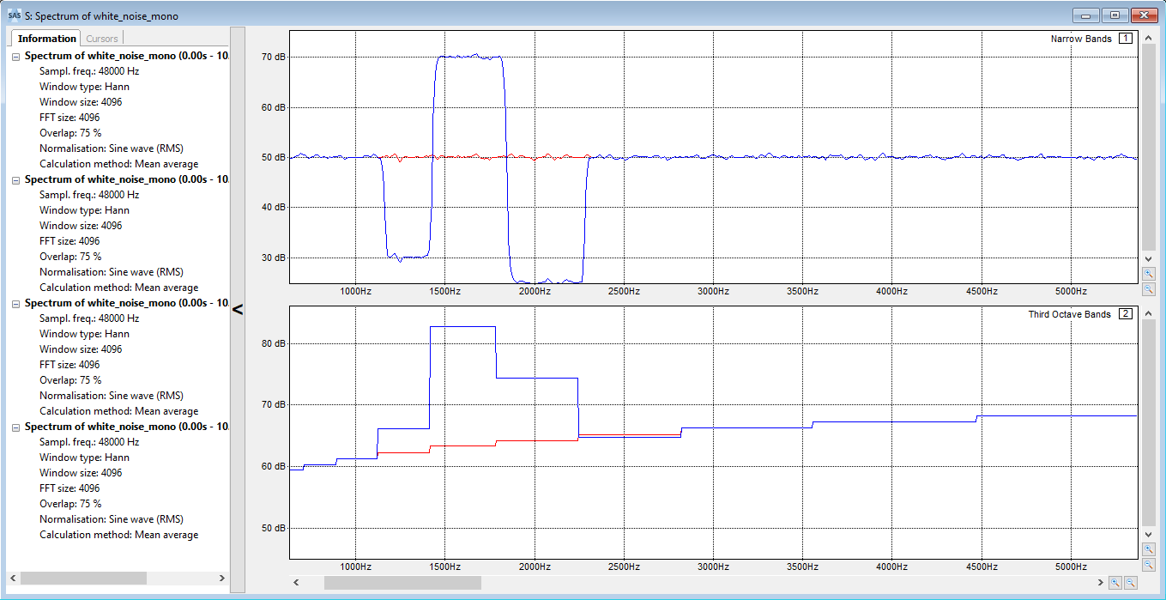Zoom in on the Third Octave Bands graph

[x=1148, y=549]
